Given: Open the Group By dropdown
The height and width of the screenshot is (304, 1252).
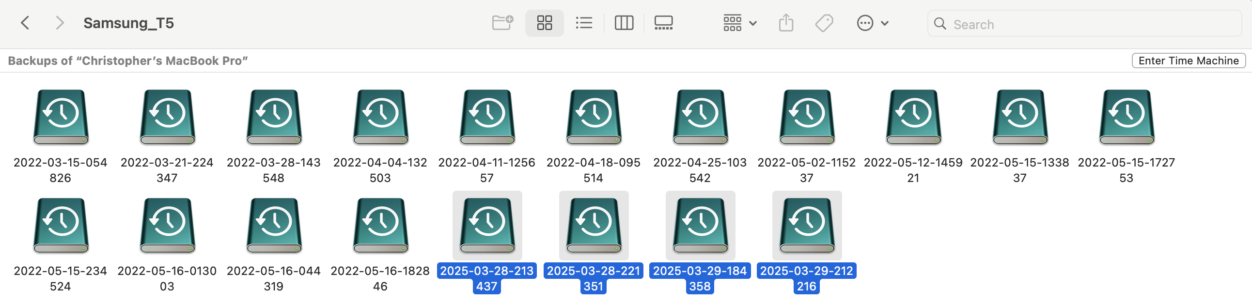Looking at the screenshot, I should 740,23.
